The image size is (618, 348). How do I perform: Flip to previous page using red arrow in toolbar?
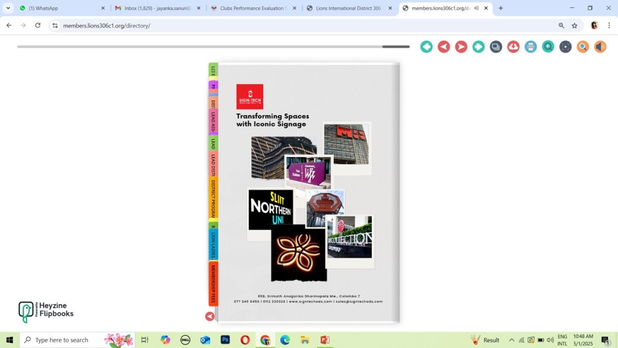click(444, 47)
